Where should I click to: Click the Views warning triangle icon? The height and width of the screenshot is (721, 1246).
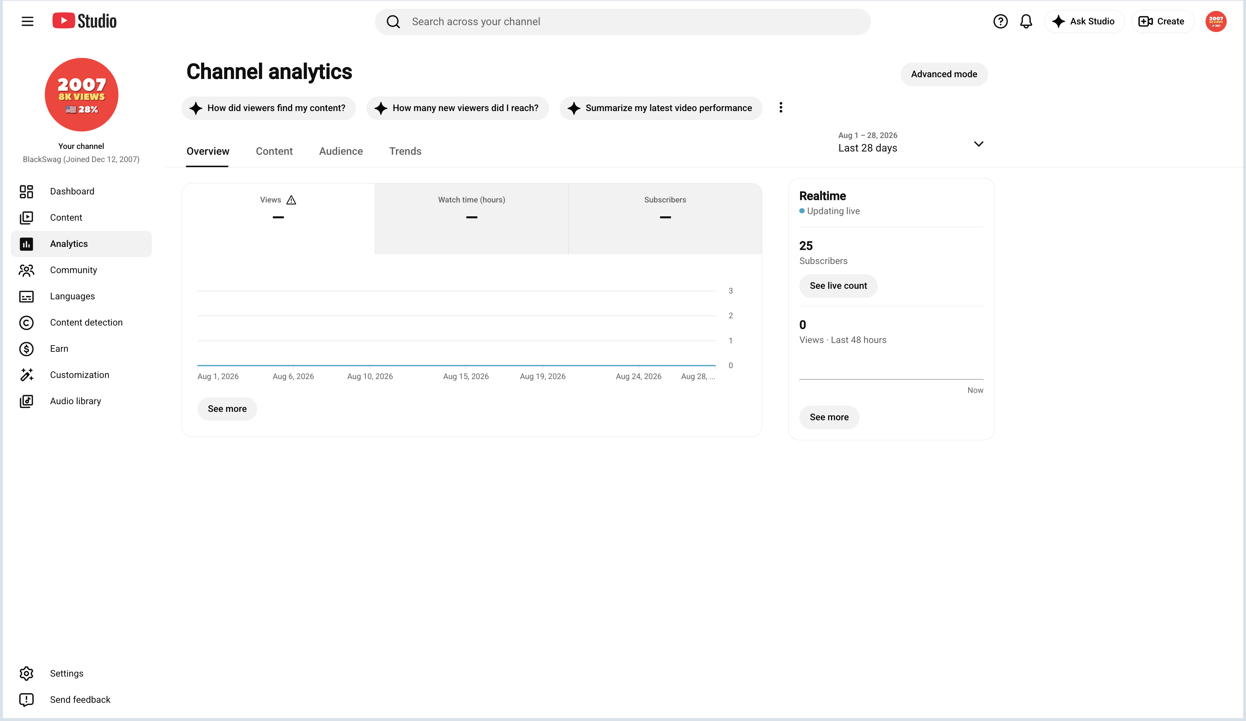(x=291, y=200)
